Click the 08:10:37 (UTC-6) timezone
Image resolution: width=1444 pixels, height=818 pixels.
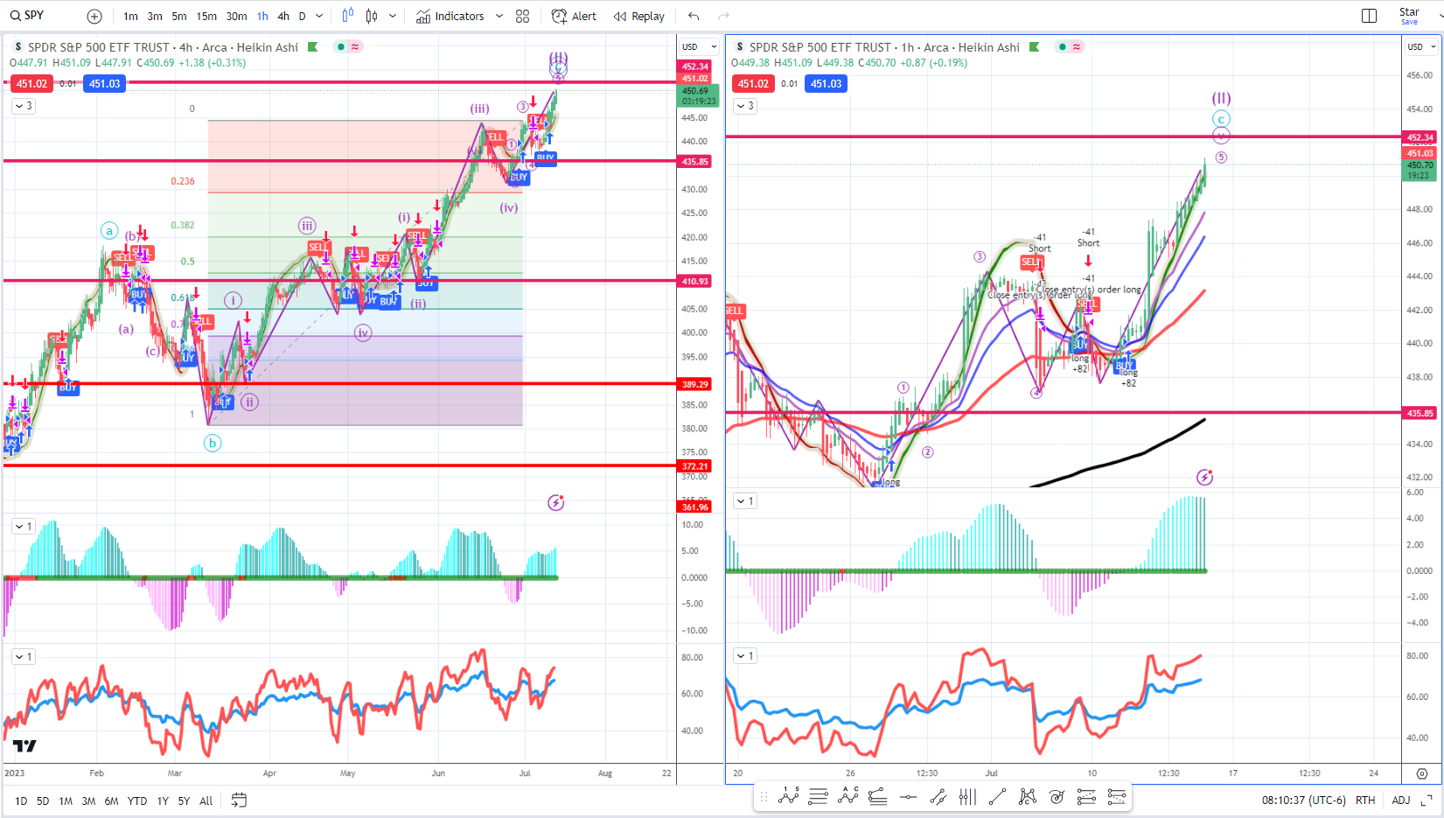coord(1303,800)
